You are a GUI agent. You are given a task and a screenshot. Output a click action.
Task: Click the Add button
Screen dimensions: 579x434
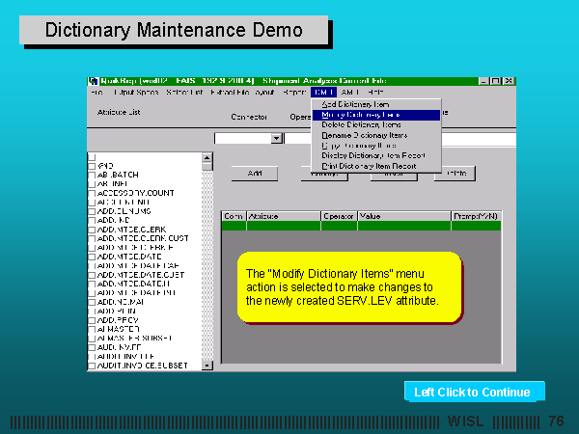click(x=255, y=173)
